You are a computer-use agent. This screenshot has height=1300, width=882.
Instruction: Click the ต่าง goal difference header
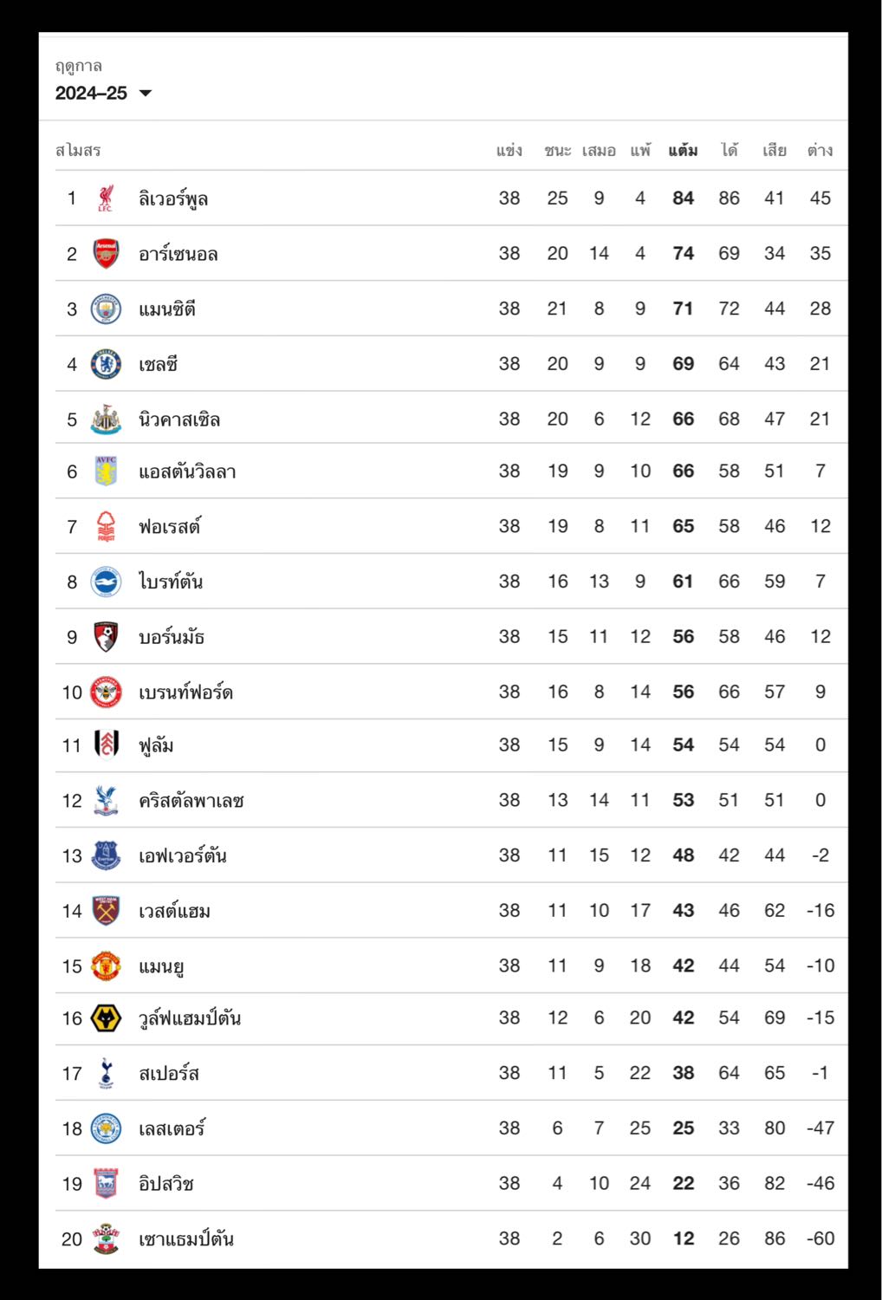820,150
